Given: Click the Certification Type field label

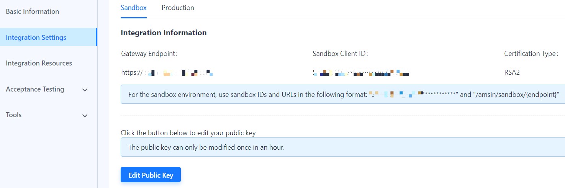Looking at the screenshot, I should pos(531,54).
